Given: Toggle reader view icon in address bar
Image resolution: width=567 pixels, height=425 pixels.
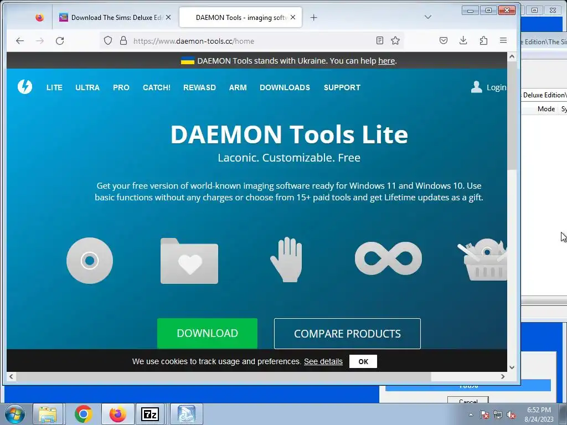Looking at the screenshot, I should tap(380, 40).
